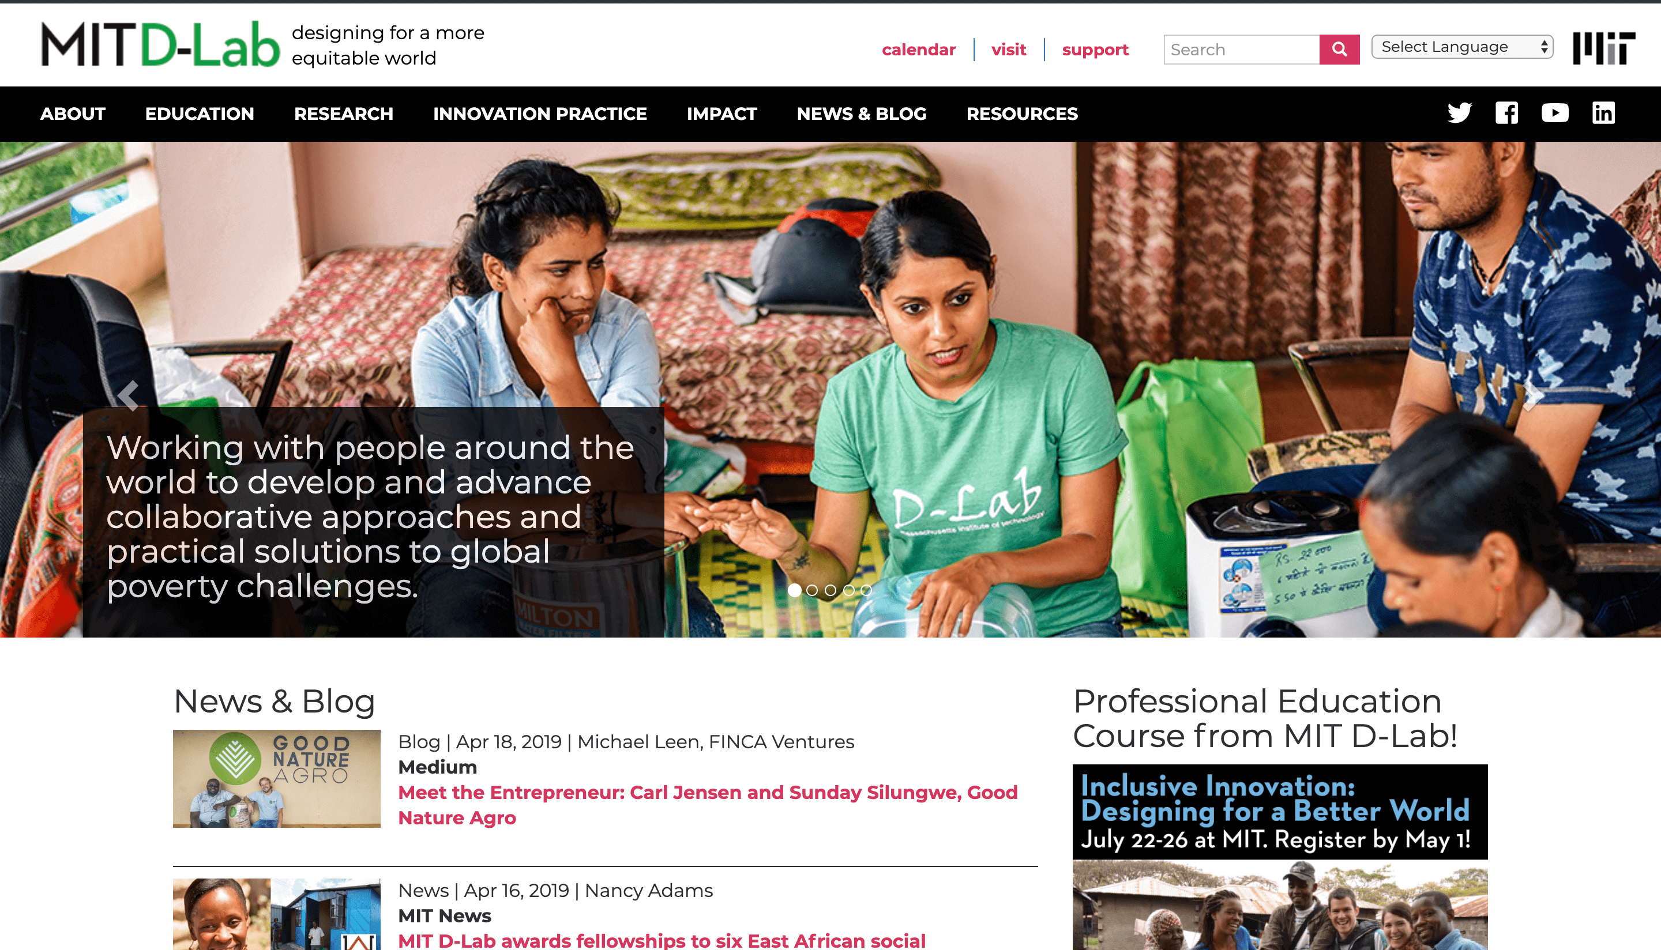Expand the Education menu
The width and height of the screenshot is (1661, 950).
[x=200, y=114]
